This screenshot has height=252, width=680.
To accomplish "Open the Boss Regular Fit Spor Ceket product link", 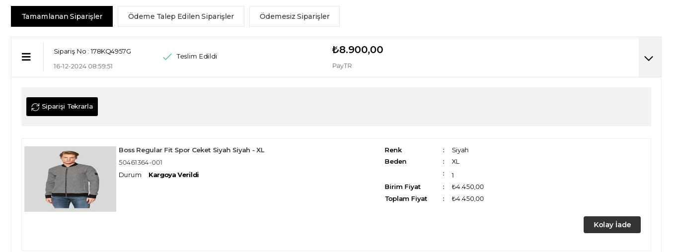I will pyautogui.click(x=191, y=150).
